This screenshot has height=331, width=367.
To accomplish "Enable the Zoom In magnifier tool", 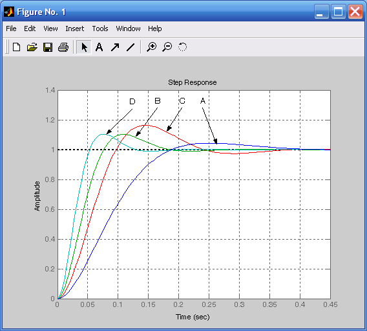I will pos(152,47).
